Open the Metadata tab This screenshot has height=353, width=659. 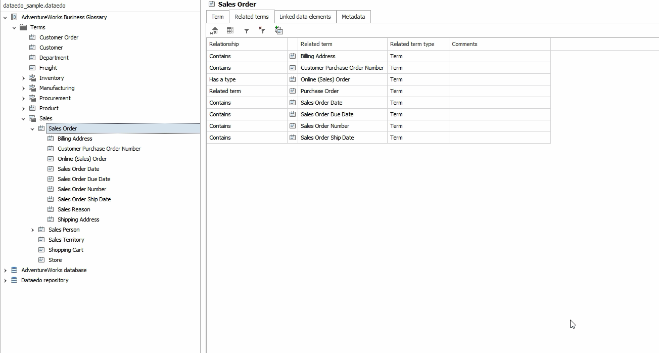point(353,17)
